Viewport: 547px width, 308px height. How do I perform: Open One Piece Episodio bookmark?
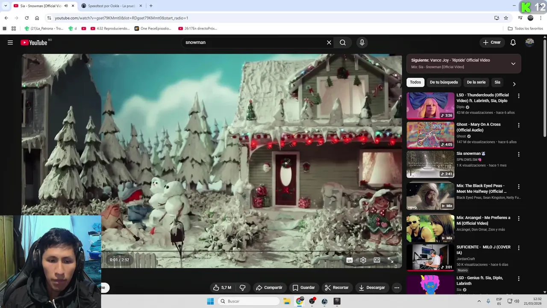pos(153,29)
